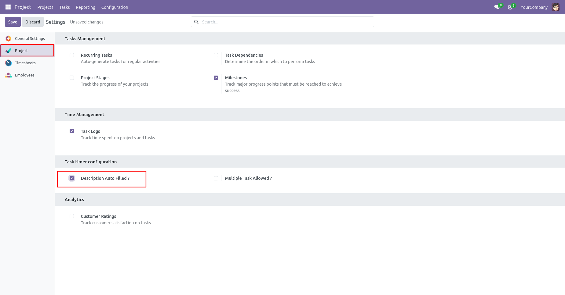Open the chat messages icon
565x295 pixels.
(x=497, y=7)
